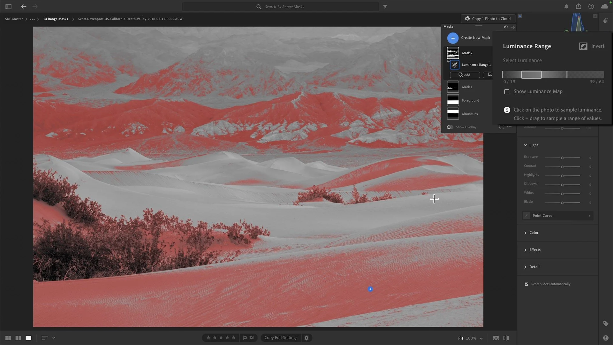The height and width of the screenshot is (345, 613).
Task: Open the cloud sync status icon
Action: [604, 6]
